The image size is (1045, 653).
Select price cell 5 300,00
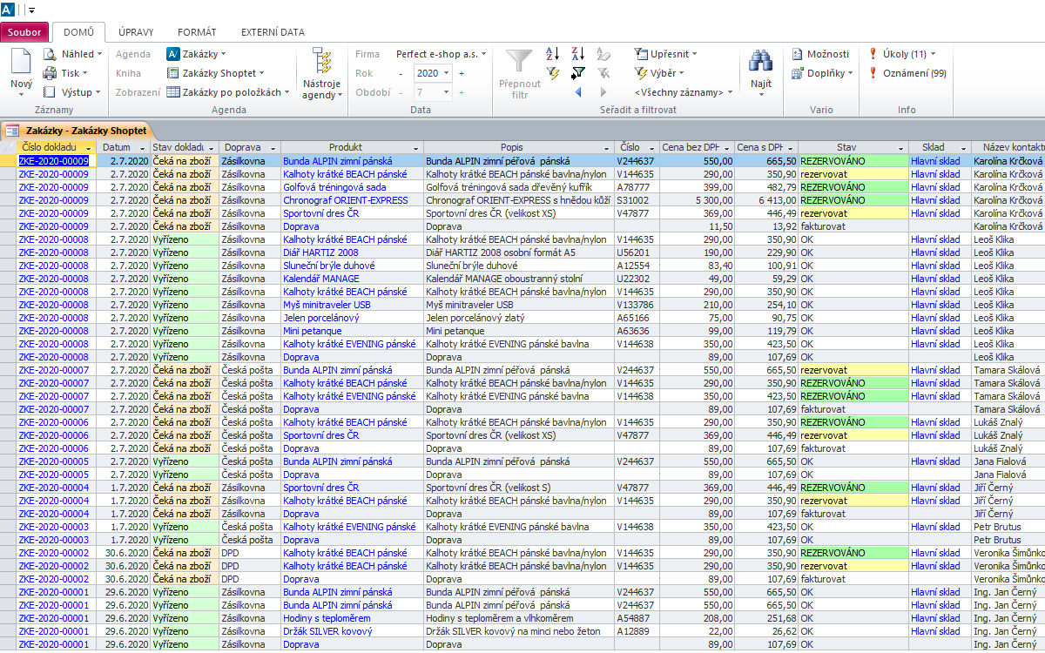click(698, 200)
